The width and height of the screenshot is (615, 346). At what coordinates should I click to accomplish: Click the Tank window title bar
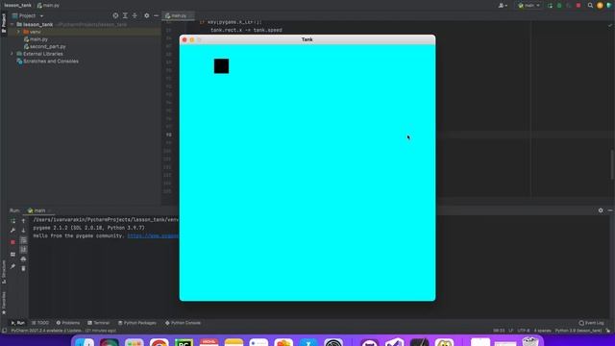coord(307,39)
